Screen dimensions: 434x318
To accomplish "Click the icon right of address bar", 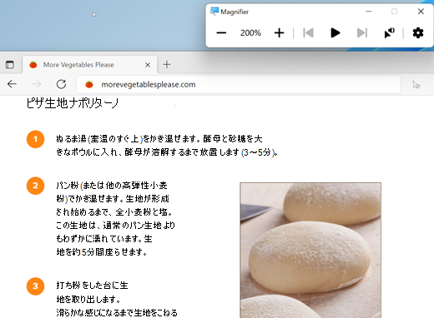I will (x=416, y=84).
